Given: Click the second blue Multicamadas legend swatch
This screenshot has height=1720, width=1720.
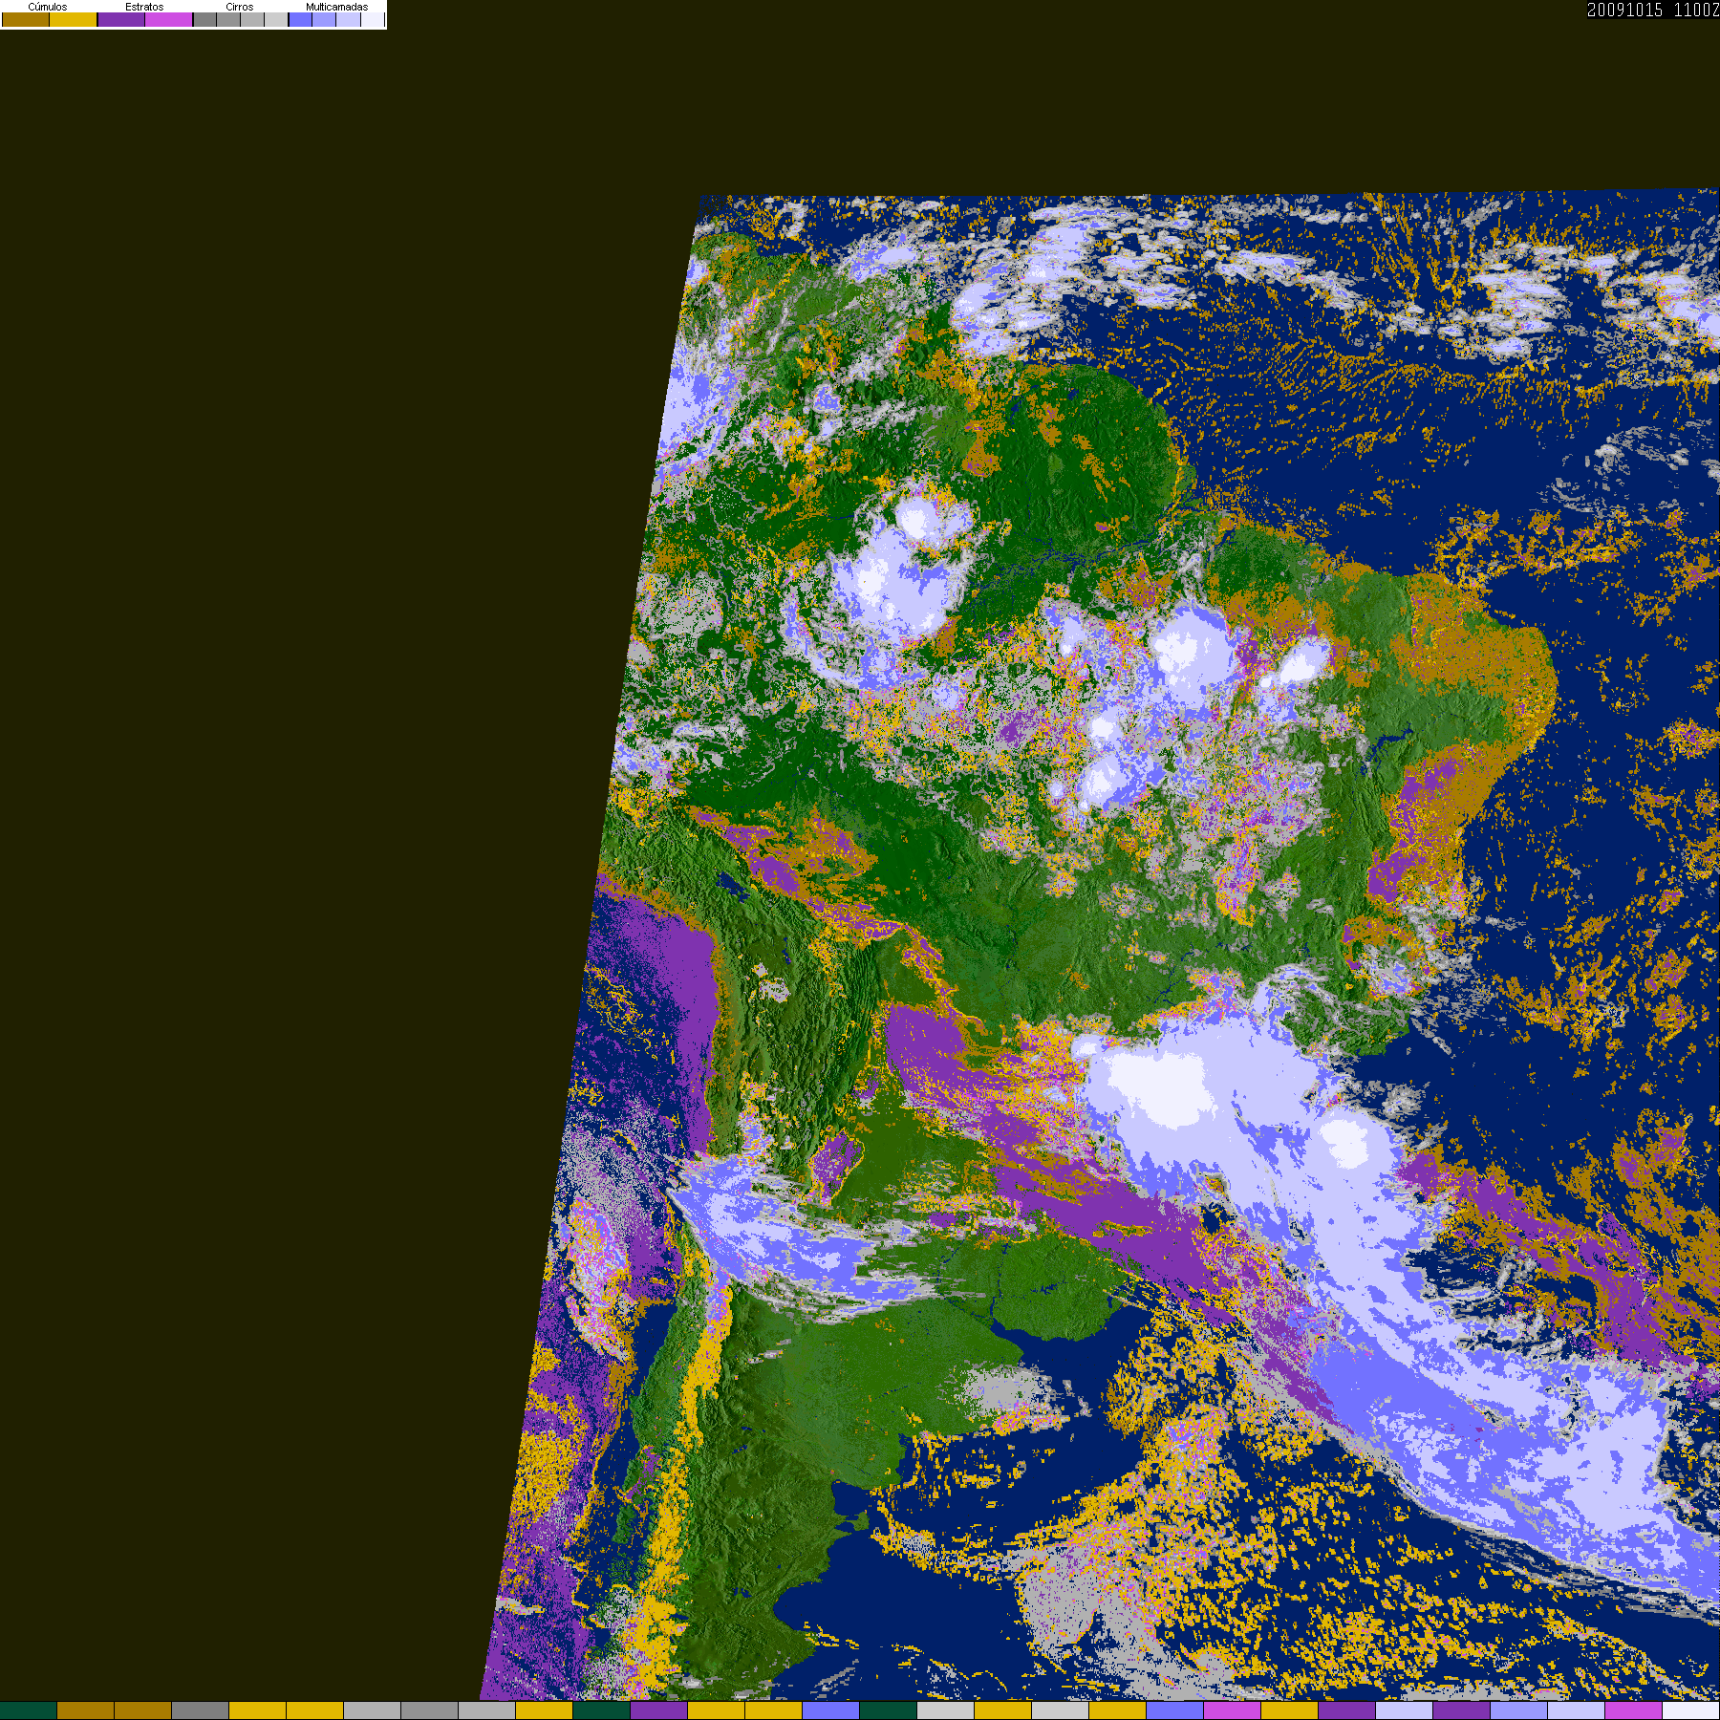Looking at the screenshot, I should 324,19.
